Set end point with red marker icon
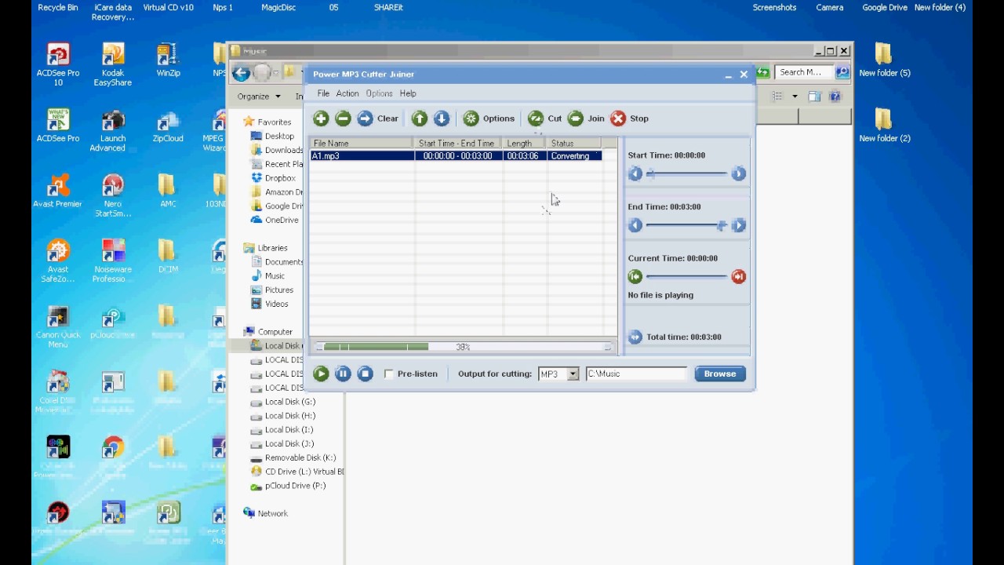This screenshot has height=565, width=1004. coord(738,276)
